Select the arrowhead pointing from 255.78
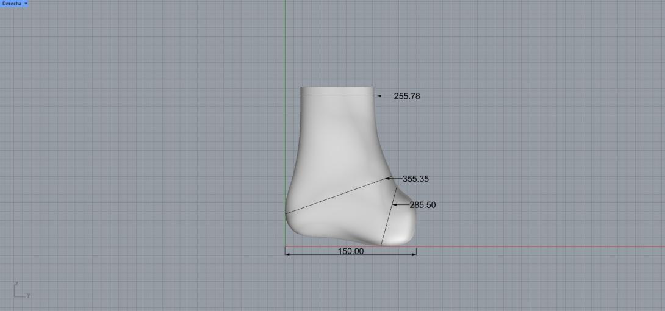Screen dimensions: 665x311 (378, 96)
